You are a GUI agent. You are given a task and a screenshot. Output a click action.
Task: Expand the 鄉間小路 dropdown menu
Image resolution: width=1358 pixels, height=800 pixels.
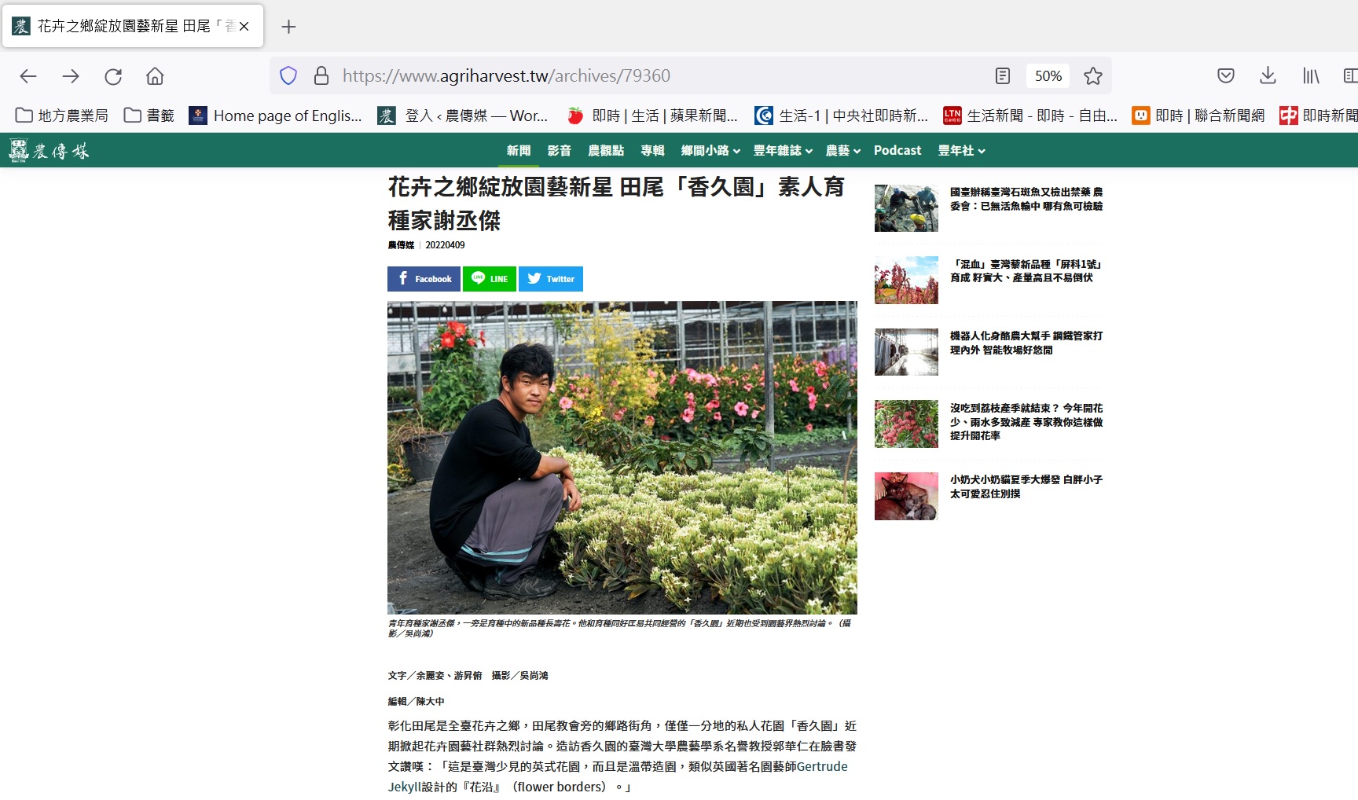click(710, 151)
